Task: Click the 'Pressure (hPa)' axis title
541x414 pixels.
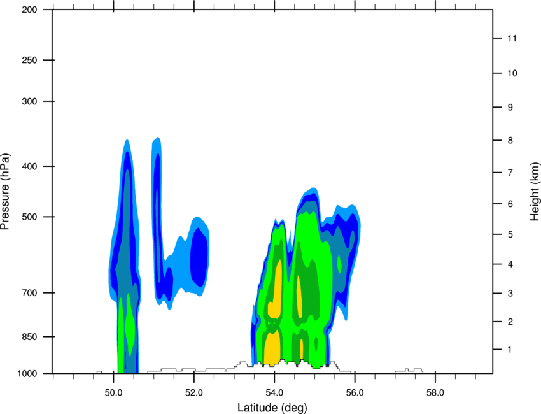Action: point(5,192)
